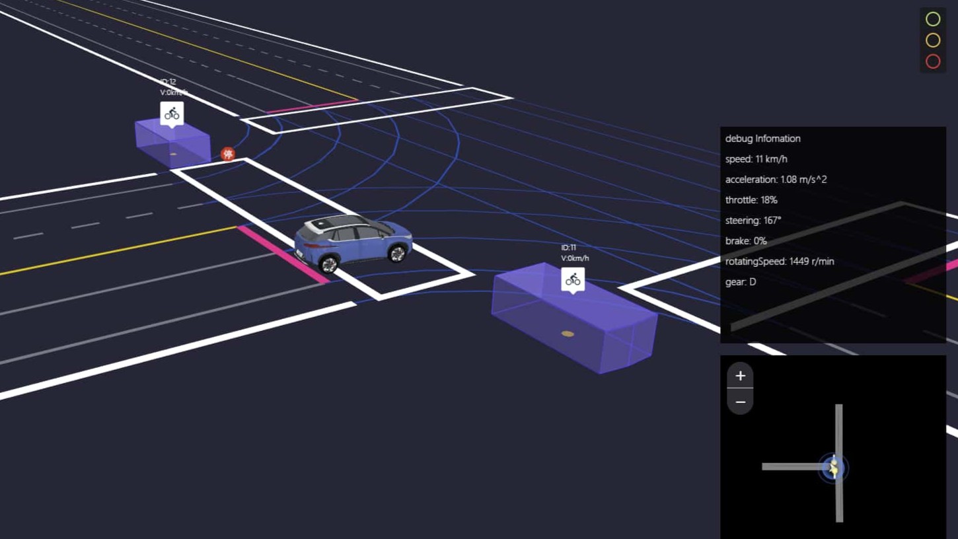The width and height of the screenshot is (958, 539).
Task: Select the purple obstacle box ID:11
Action: 574,318
